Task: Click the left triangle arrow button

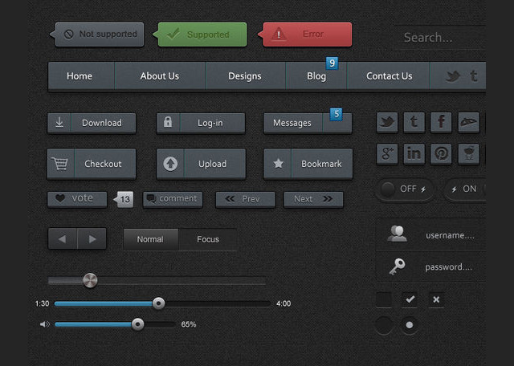Action: tap(63, 239)
